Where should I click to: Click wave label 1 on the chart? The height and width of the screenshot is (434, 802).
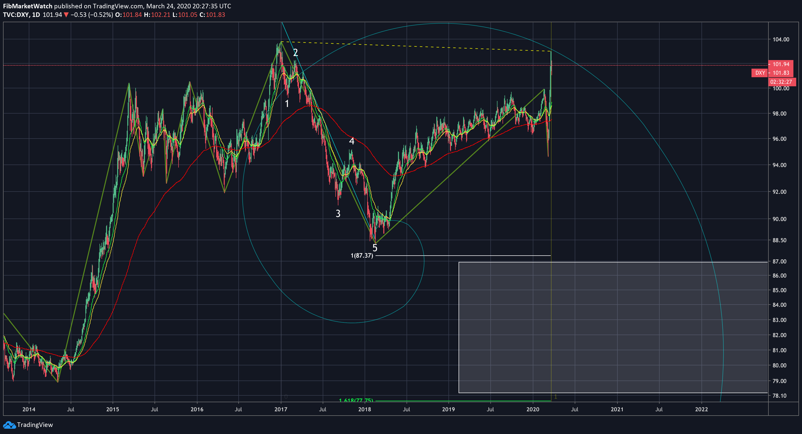pos(287,104)
